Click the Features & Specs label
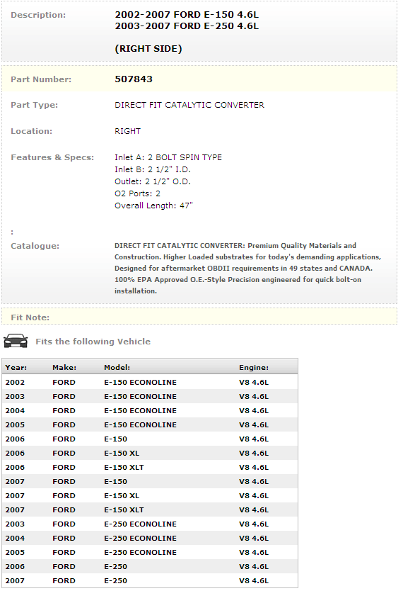Viewport: 403px width, 591px height. tap(52, 157)
